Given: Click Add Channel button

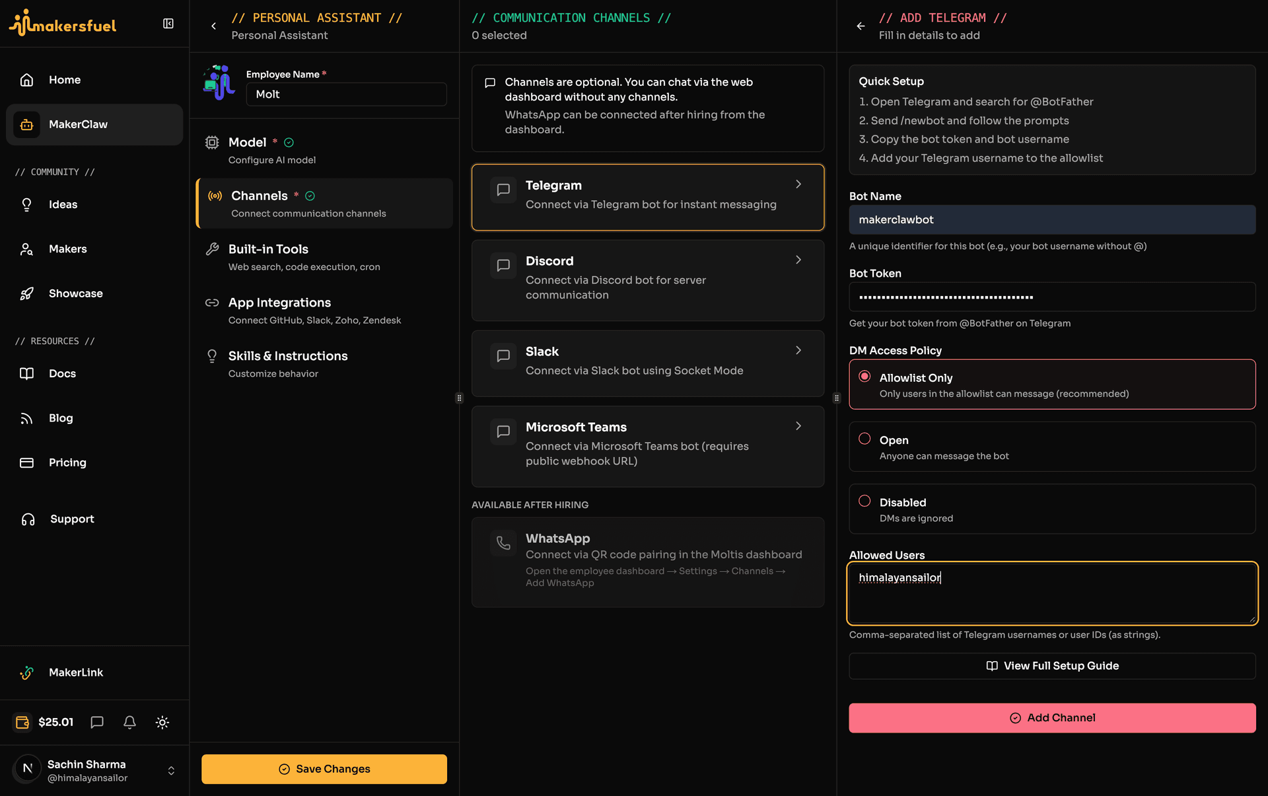Looking at the screenshot, I should tap(1052, 718).
